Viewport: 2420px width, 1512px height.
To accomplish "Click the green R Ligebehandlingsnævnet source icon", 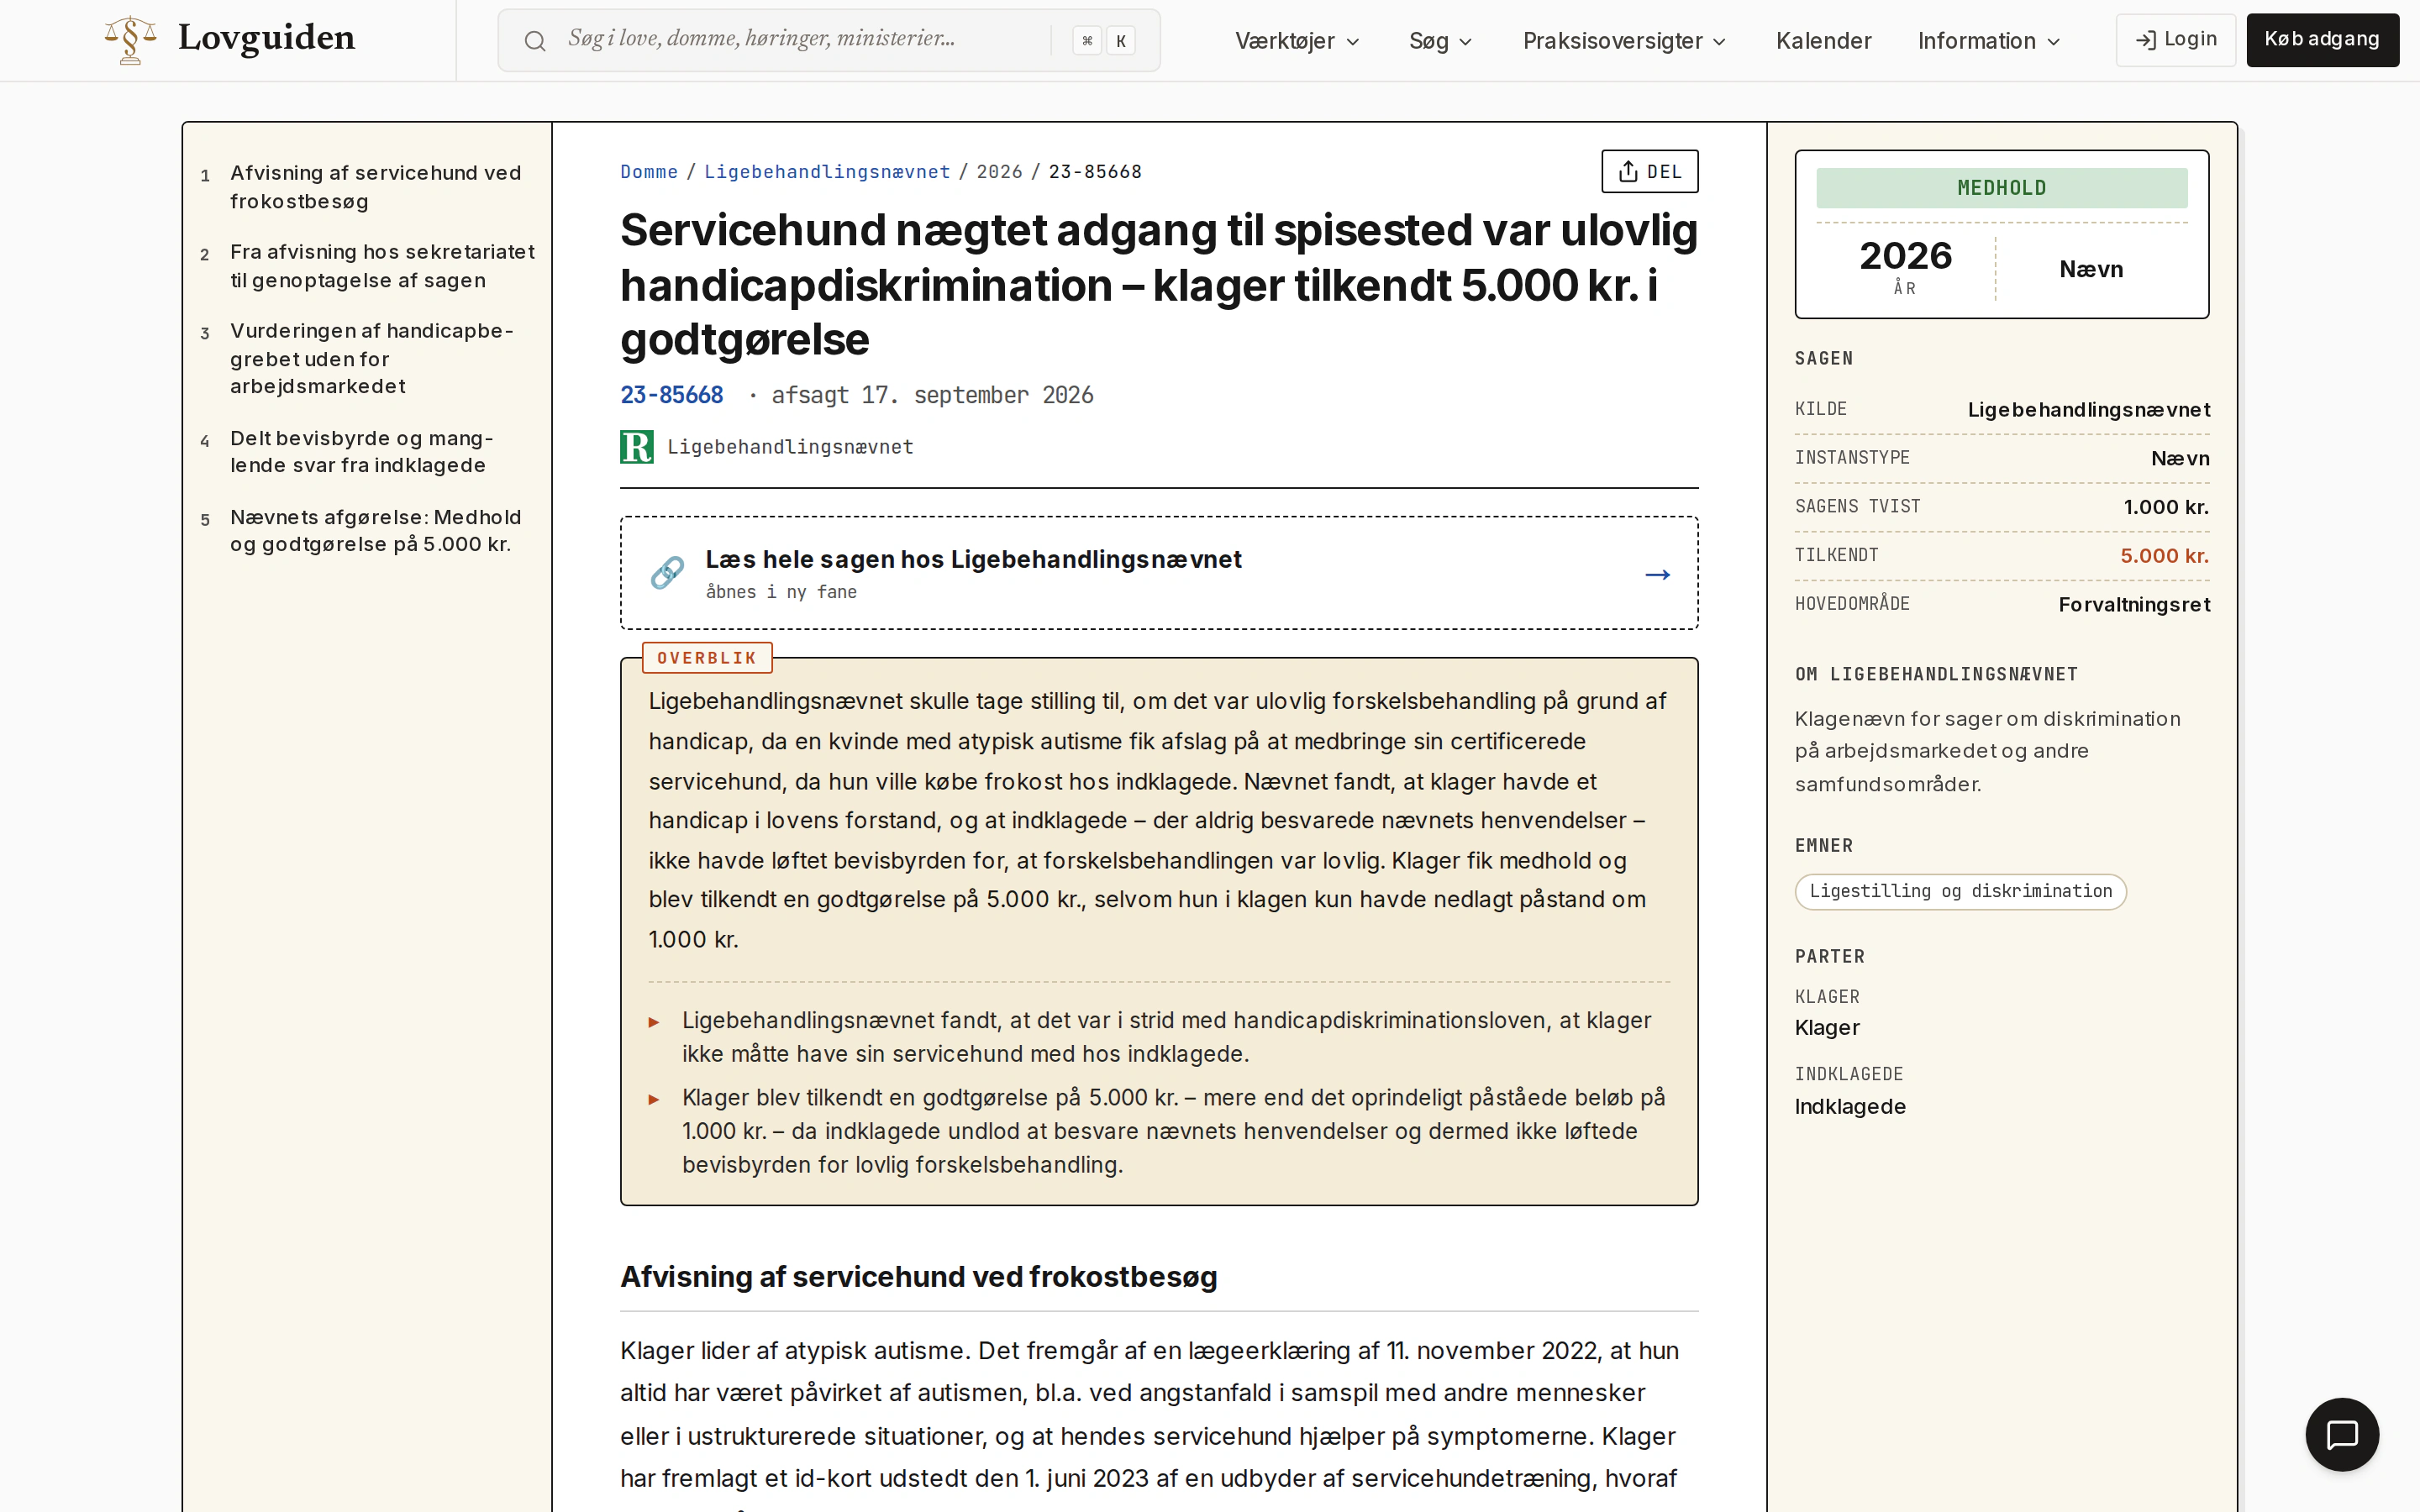I will (x=637, y=447).
